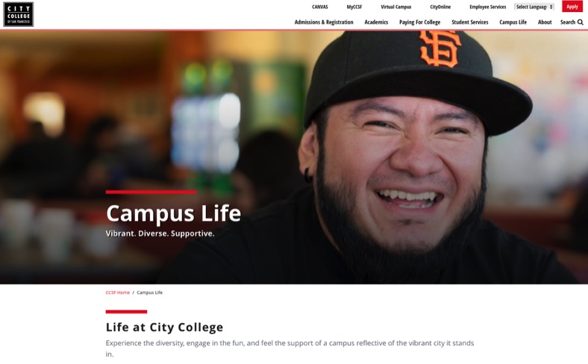Open the CityOnline link
Image resolution: width=588 pixels, height=364 pixels.
440,7
